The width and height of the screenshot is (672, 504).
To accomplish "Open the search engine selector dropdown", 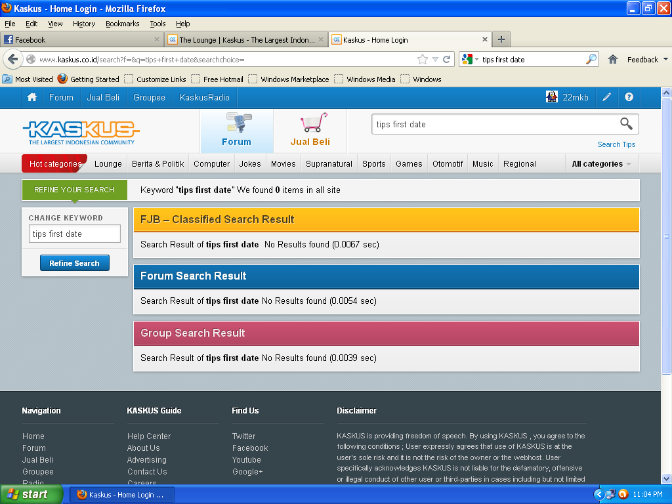I will [x=470, y=59].
